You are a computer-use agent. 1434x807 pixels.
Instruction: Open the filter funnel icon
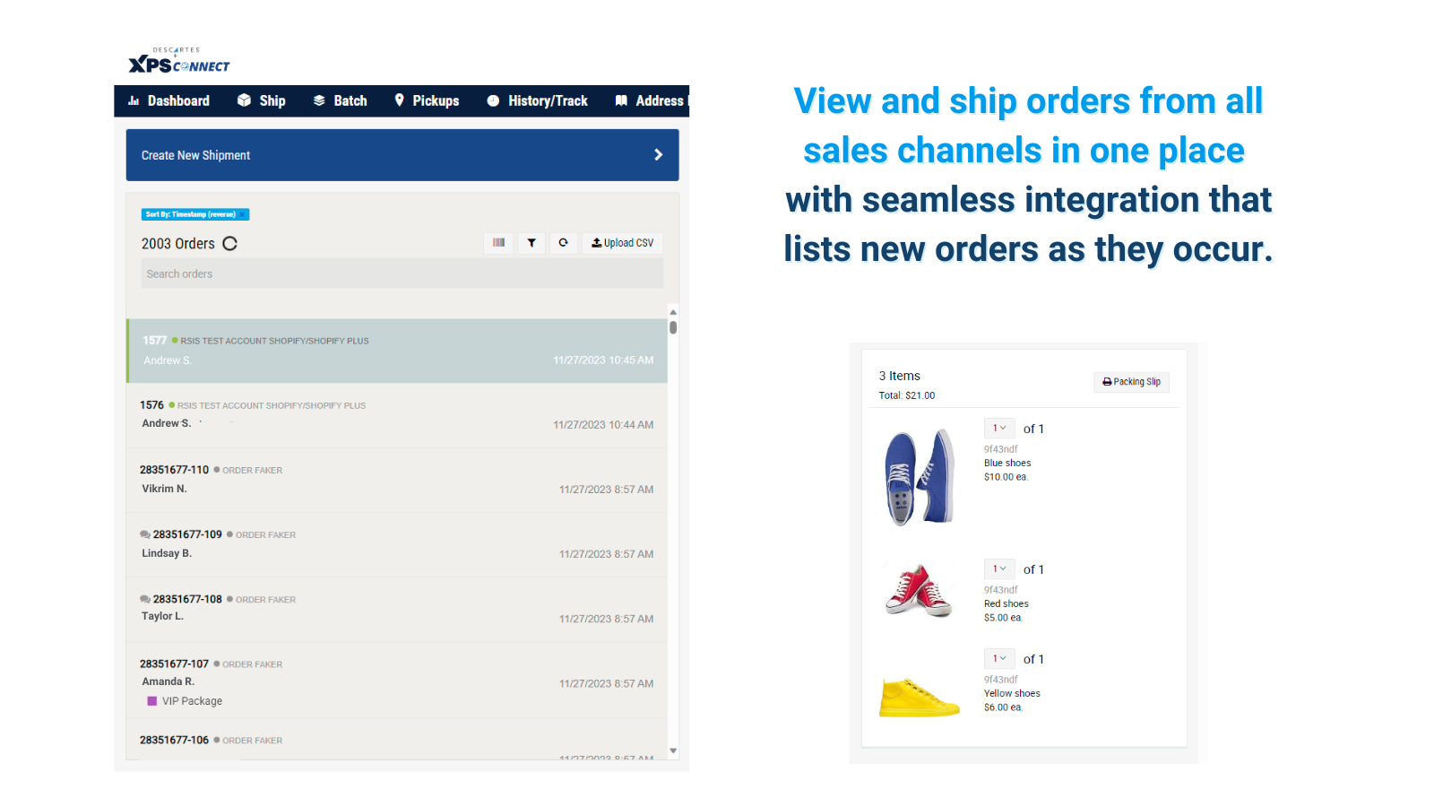[531, 243]
